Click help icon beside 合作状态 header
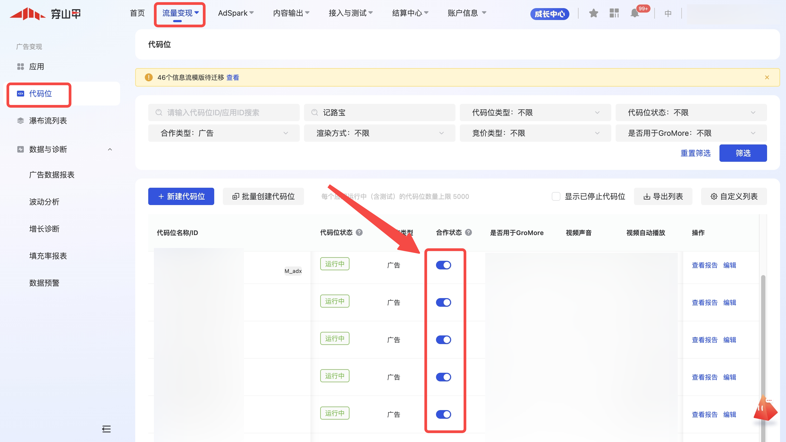Image resolution: width=786 pixels, height=442 pixels. pos(468,233)
